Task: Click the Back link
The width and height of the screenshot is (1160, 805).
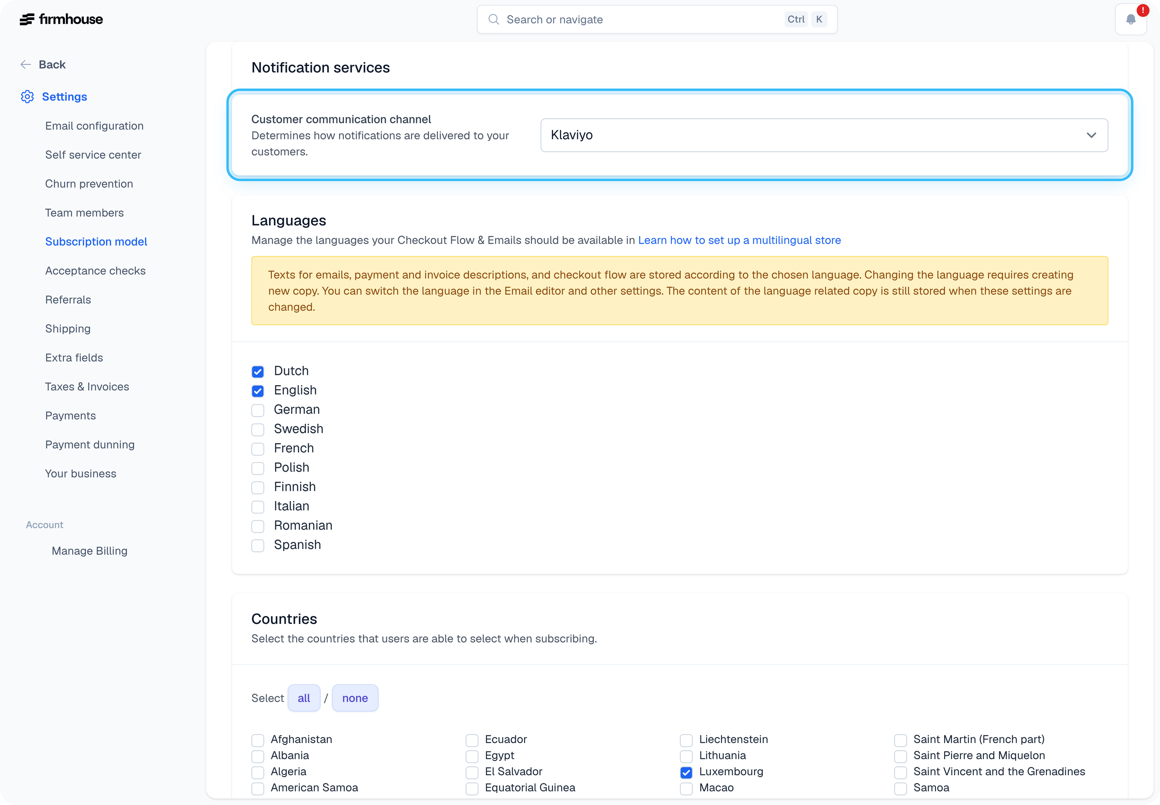Action: (52, 64)
